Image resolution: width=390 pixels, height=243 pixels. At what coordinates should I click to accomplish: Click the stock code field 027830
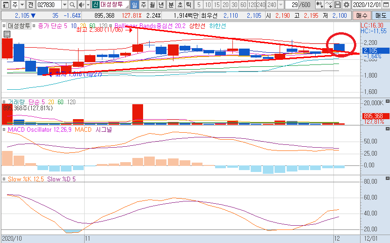(49, 5)
